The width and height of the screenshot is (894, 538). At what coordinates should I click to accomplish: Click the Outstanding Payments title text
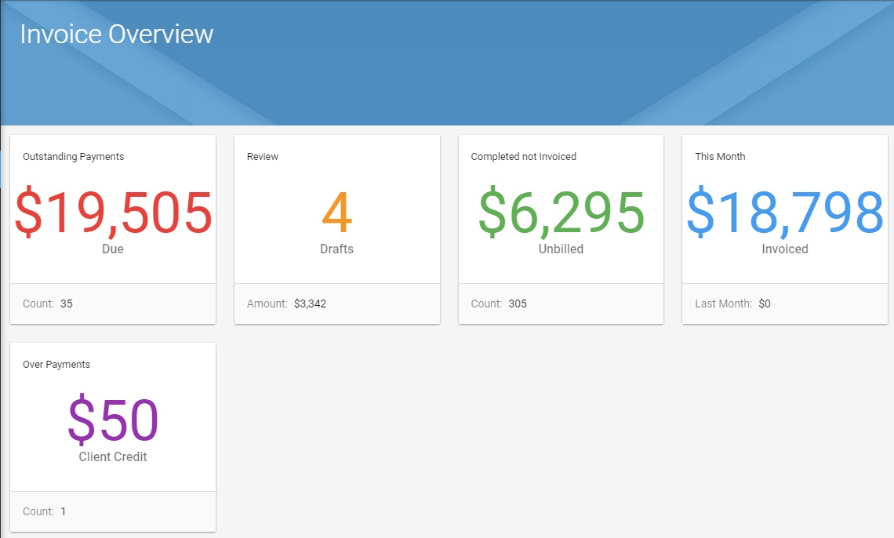(74, 157)
